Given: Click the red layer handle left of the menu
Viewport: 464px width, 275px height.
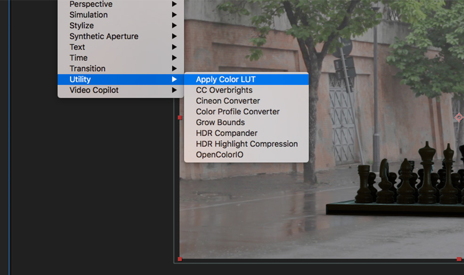Looking at the screenshot, I should (180, 118).
